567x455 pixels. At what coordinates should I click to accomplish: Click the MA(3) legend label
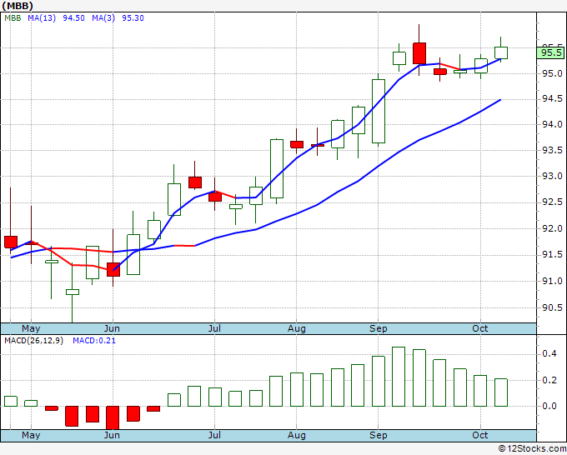tap(103, 18)
